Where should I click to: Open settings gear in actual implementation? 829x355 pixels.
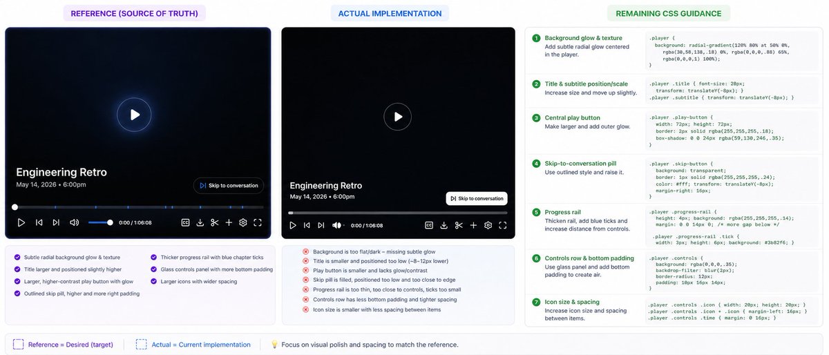(488, 225)
